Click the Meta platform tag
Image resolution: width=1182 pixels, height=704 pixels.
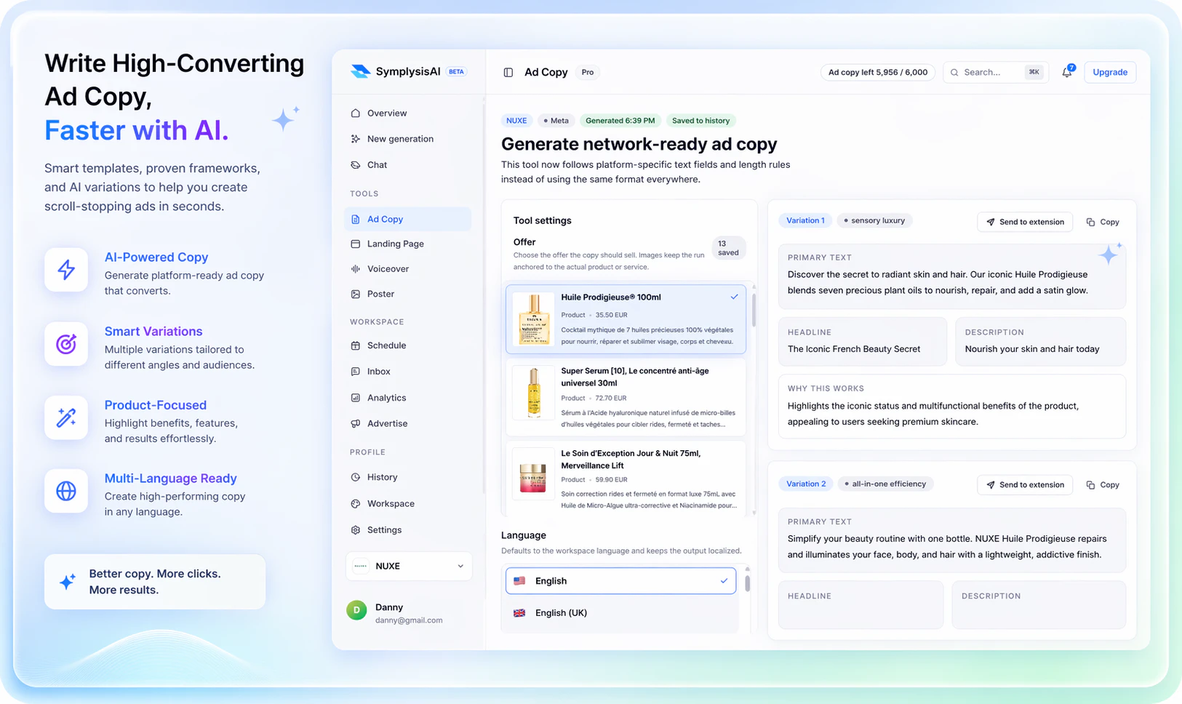556,121
